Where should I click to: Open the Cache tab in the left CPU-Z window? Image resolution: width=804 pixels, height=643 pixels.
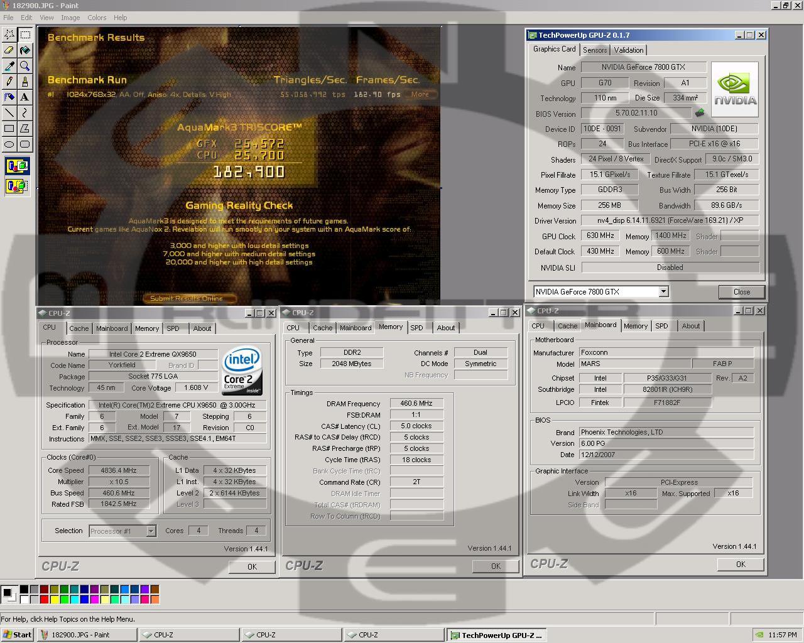tap(79, 328)
